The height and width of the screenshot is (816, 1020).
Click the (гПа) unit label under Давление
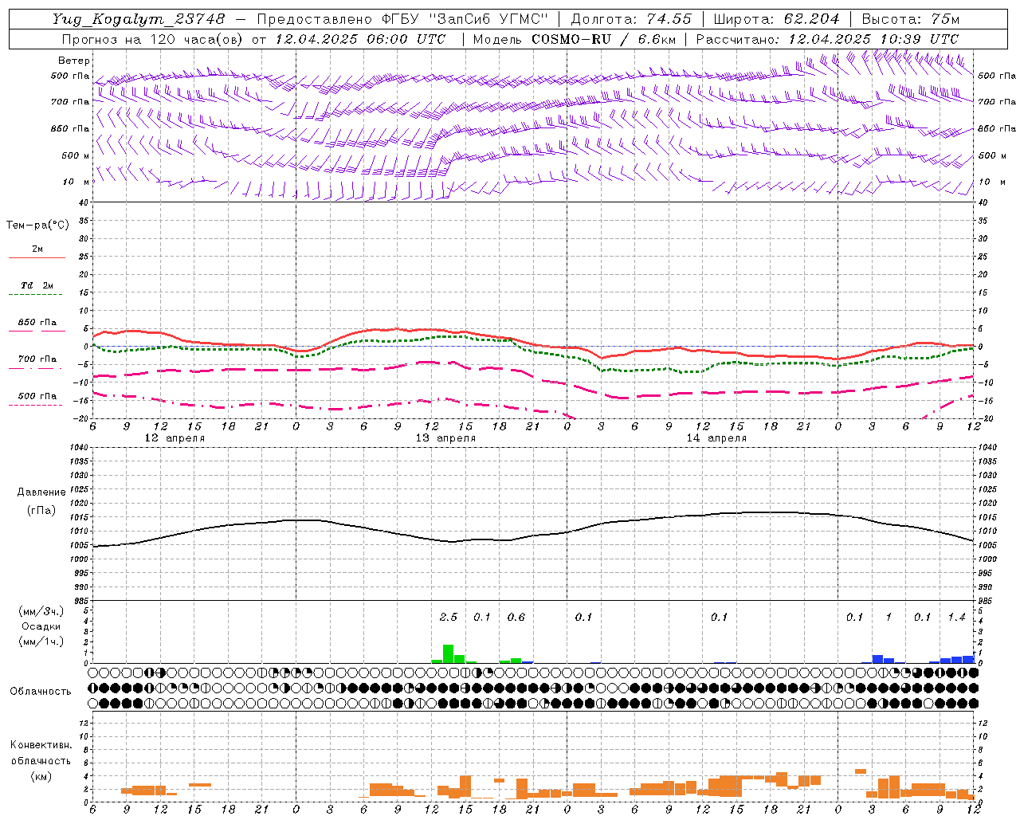41,511
